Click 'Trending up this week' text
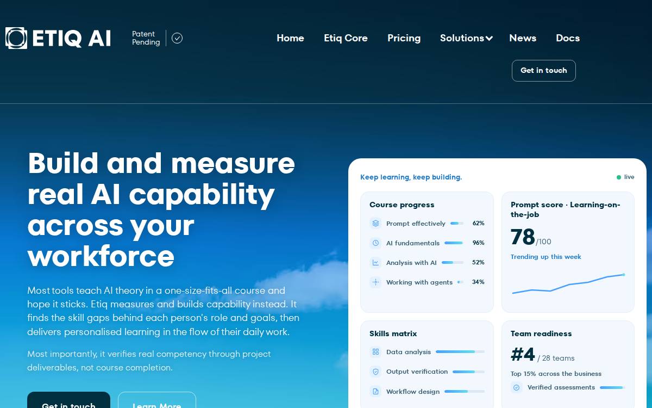 coord(546,257)
